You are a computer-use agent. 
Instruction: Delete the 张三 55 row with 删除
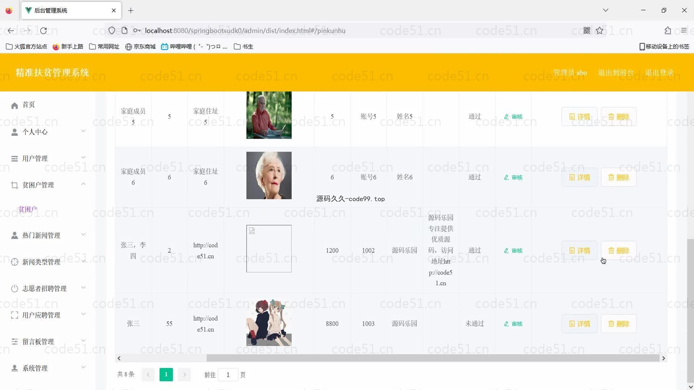[x=618, y=324]
